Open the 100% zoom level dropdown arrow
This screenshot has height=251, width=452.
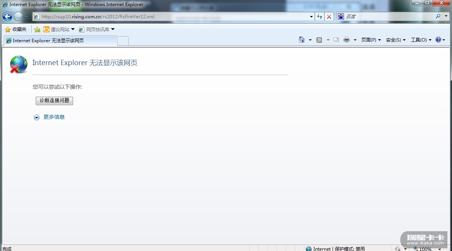click(x=439, y=249)
